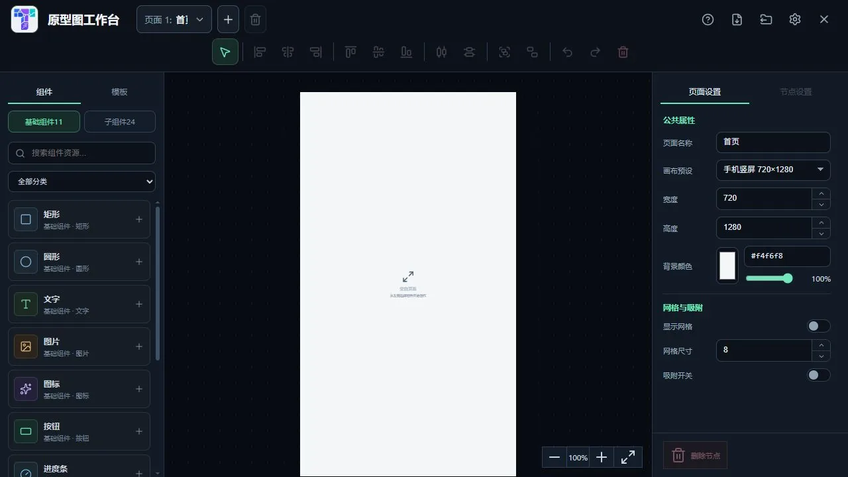Screen dimensions: 848x477
Task: Click the redo arrow icon
Action: [595, 52]
